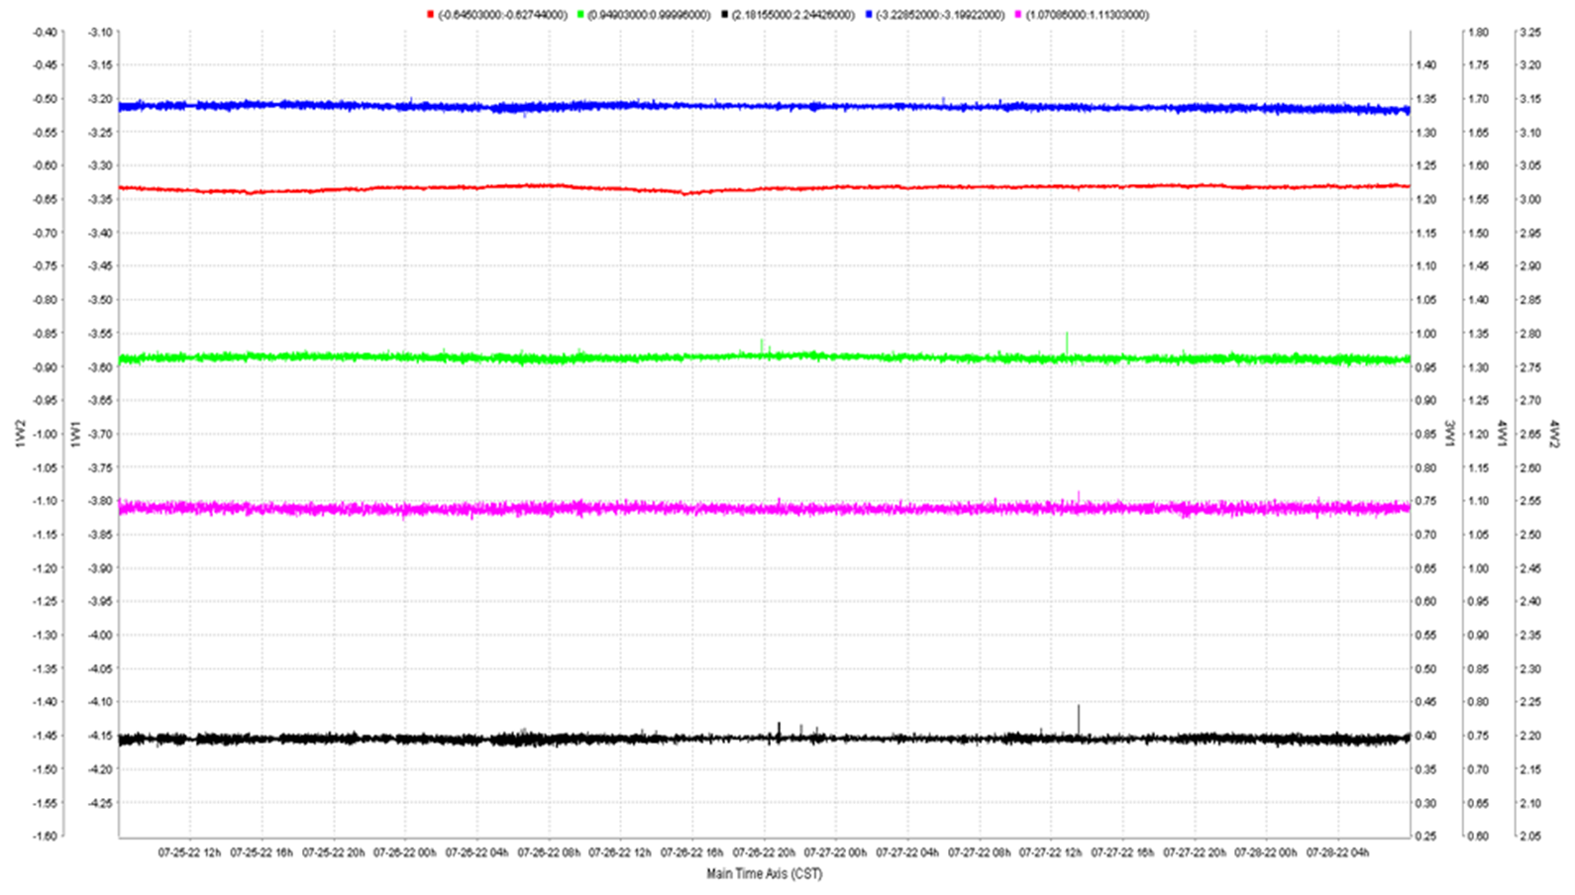Click the 1W1 axis label
The width and height of the screenshot is (1575, 895).
click(75, 434)
